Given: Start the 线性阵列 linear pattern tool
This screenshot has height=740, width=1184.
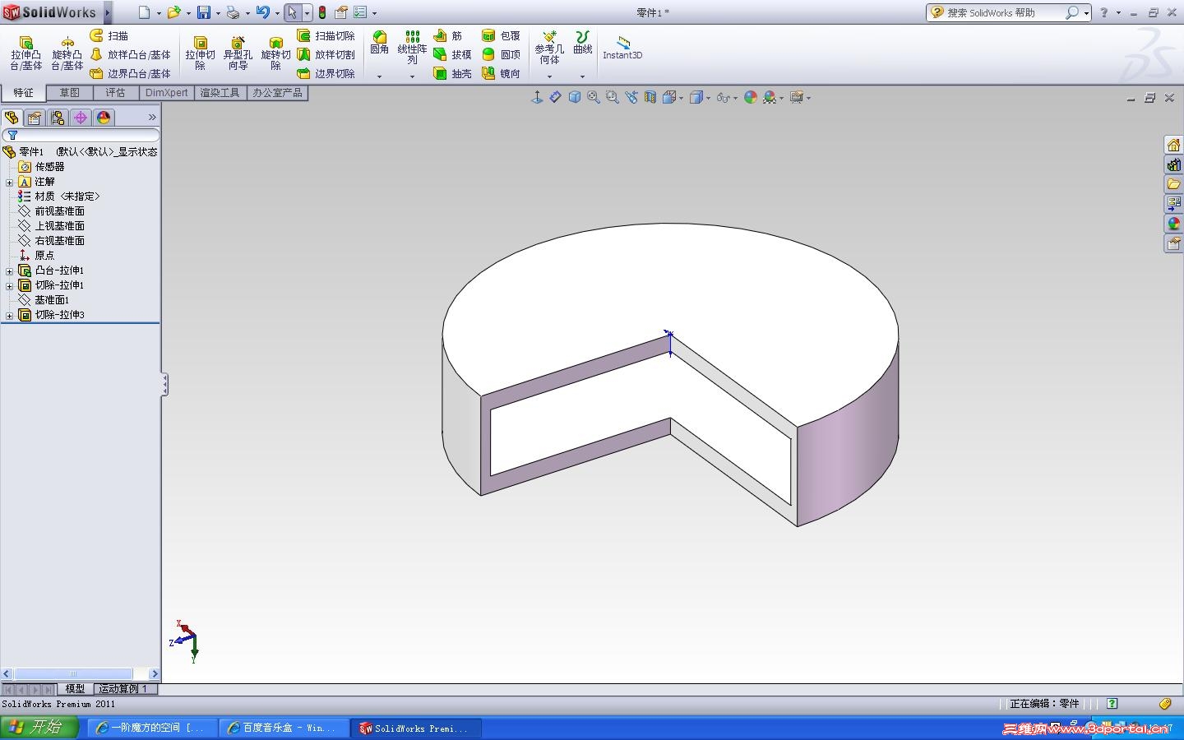Looking at the screenshot, I should pos(412,48).
